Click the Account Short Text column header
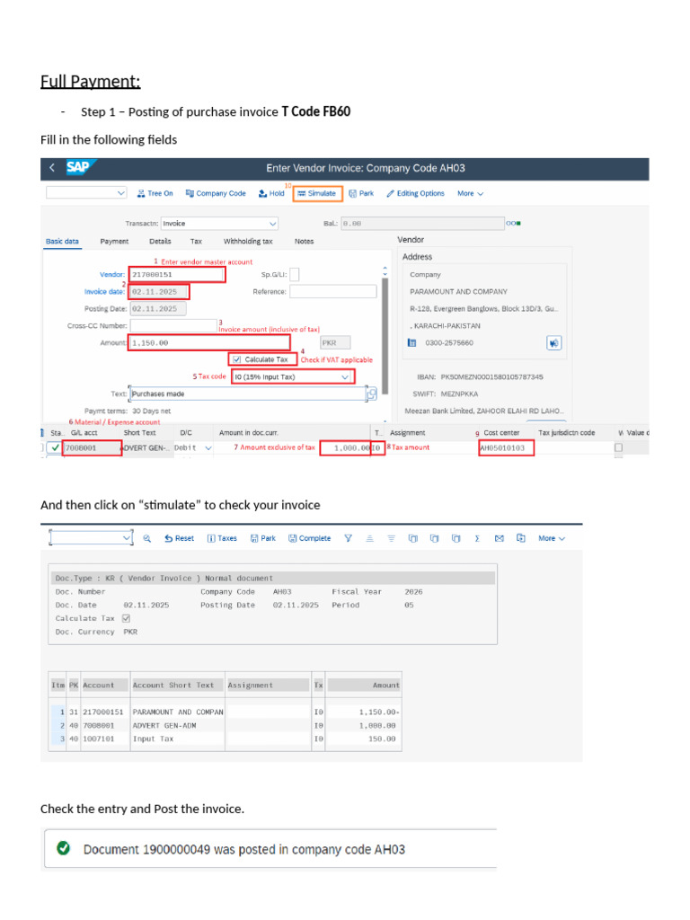 point(178,685)
